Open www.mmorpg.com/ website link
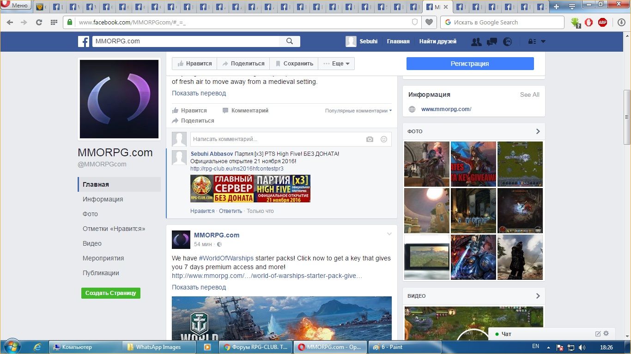This screenshot has height=354, width=631. (x=446, y=109)
